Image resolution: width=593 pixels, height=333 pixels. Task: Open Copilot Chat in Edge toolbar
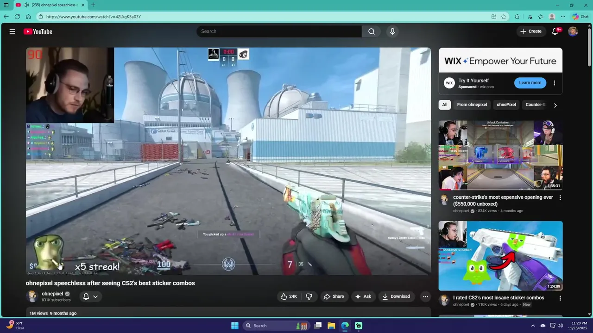pos(580,17)
